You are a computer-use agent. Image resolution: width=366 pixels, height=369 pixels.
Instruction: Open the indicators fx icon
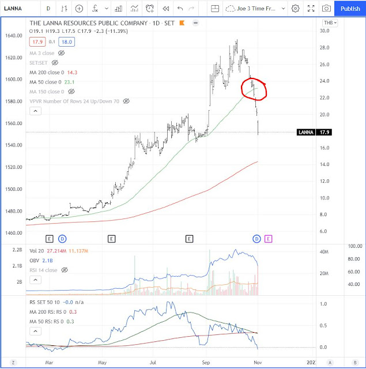pyautogui.click(x=95, y=9)
